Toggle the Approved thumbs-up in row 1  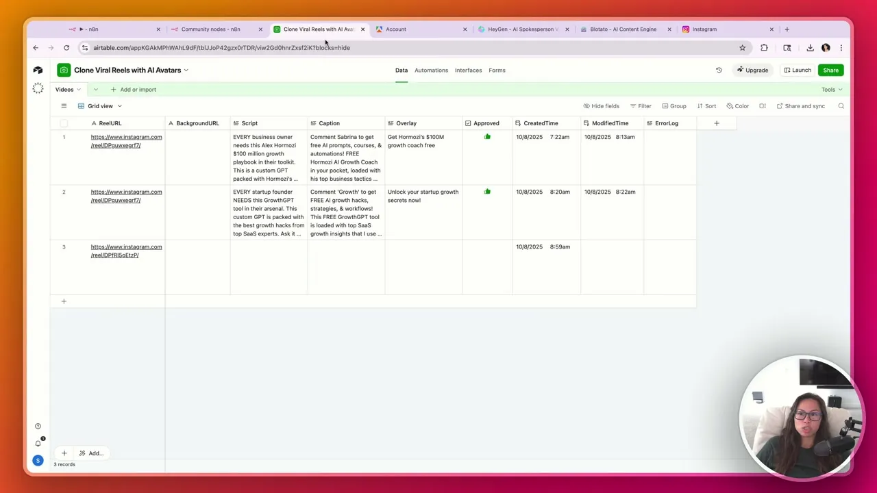[487, 137]
